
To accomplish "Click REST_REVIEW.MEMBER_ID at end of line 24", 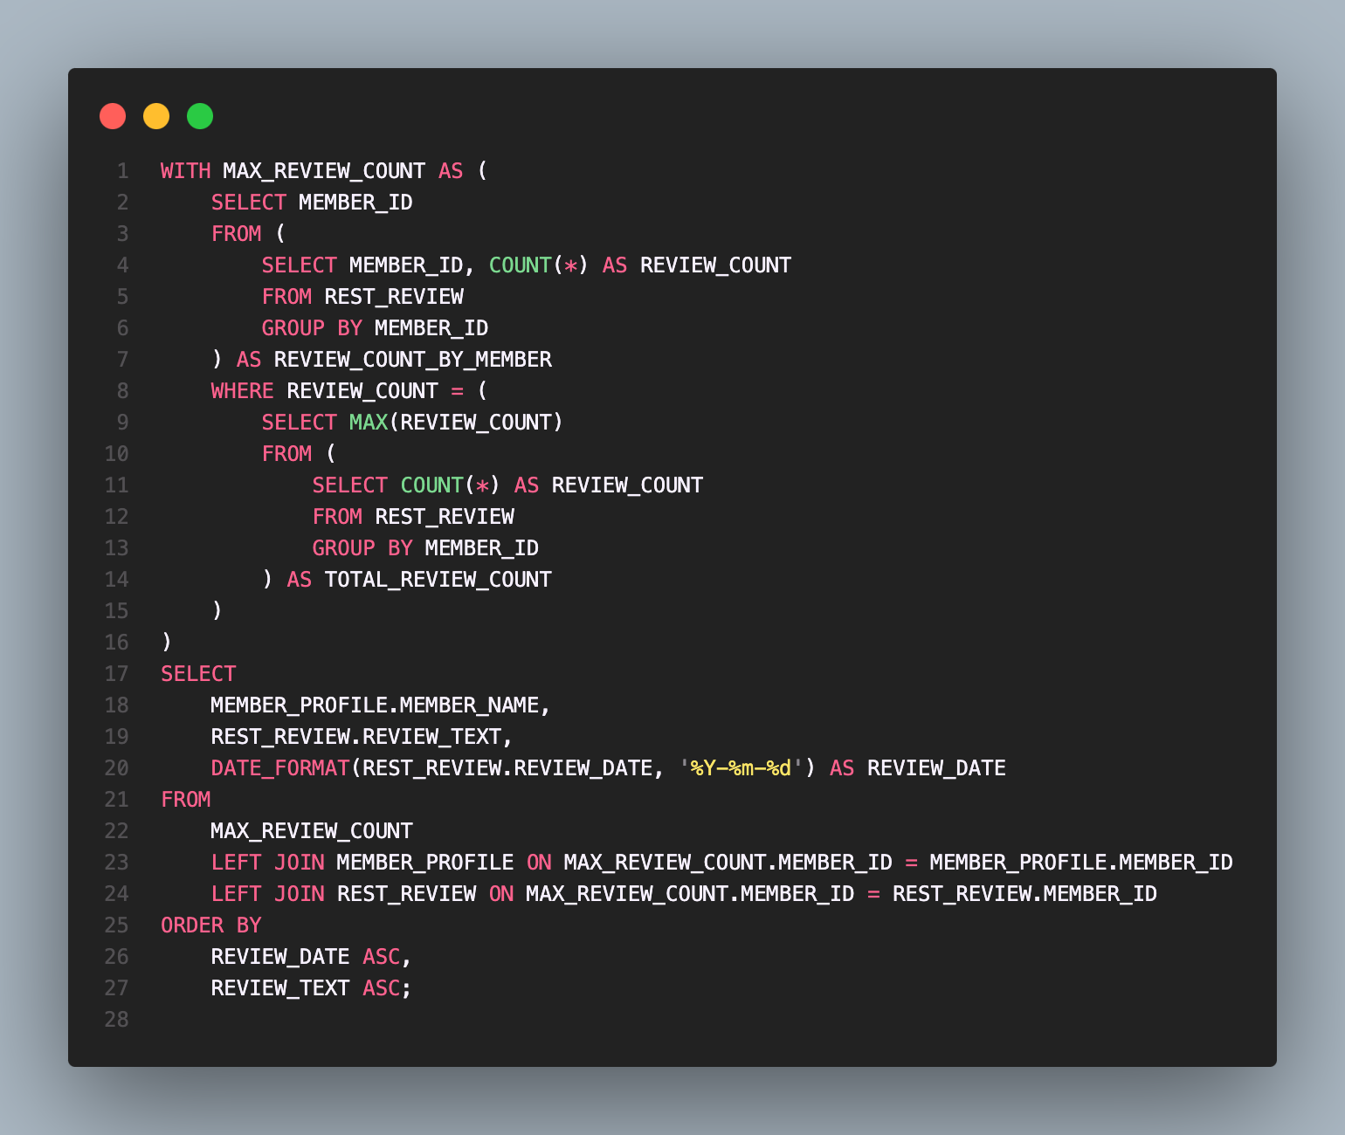I will coord(1024,894).
